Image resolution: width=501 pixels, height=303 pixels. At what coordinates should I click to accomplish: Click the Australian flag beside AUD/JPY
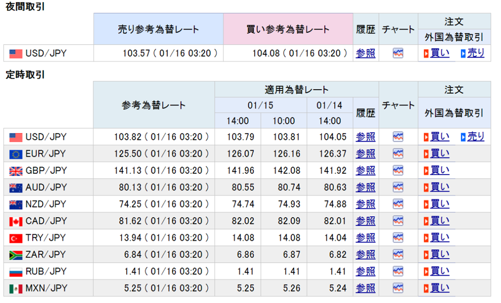click(16, 188)
